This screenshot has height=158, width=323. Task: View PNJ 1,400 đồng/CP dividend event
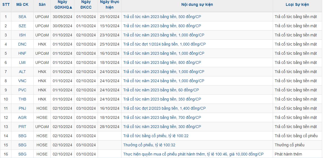pos(164,108)
